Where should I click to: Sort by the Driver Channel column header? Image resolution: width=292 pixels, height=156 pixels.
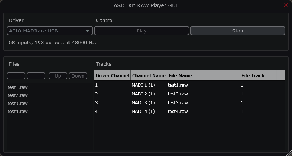[x=113, y=75]
